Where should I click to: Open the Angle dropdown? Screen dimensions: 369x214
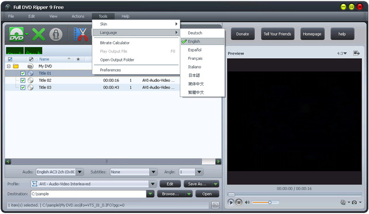pos(199,172)
